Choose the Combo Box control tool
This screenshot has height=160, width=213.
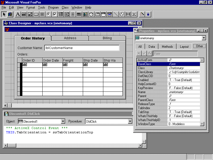pyautogui.click(x=61, y=14)
